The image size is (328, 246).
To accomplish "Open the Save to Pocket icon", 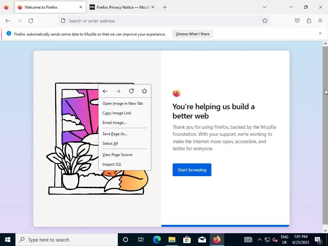I will click(297, 20).
